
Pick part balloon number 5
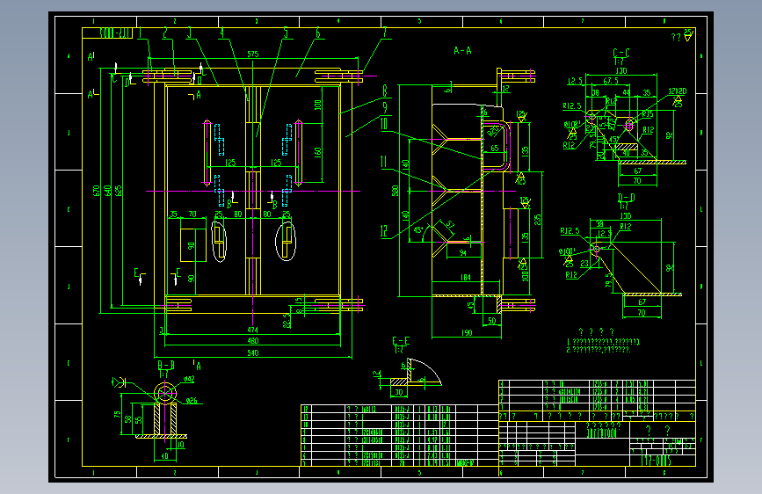(x=286, y=33)
